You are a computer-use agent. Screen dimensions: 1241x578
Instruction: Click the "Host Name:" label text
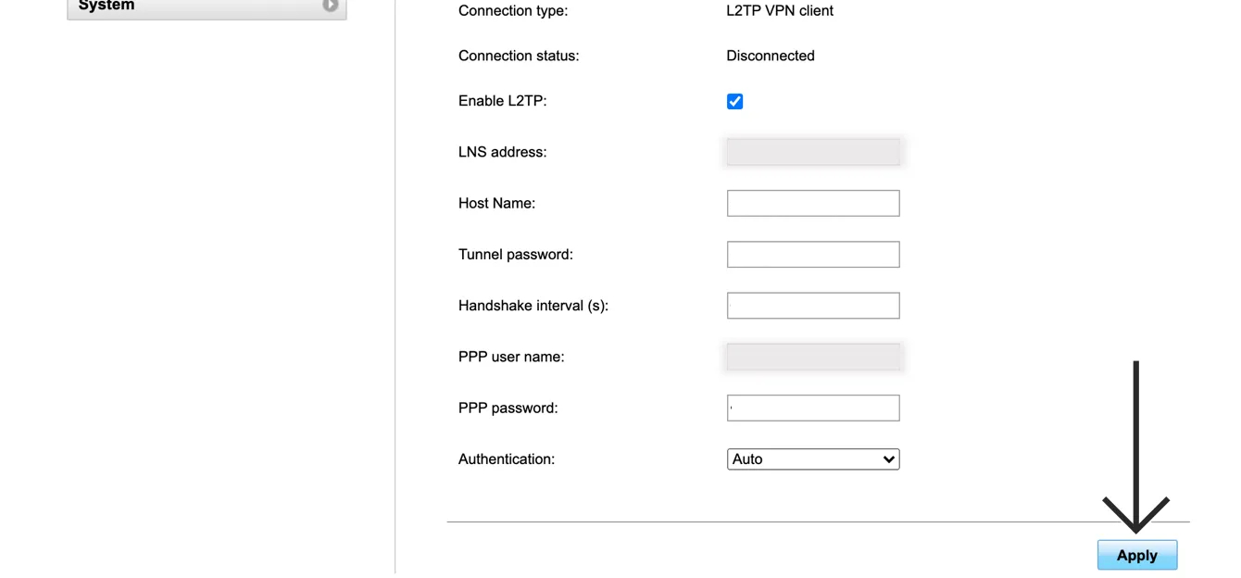(496, 203)
